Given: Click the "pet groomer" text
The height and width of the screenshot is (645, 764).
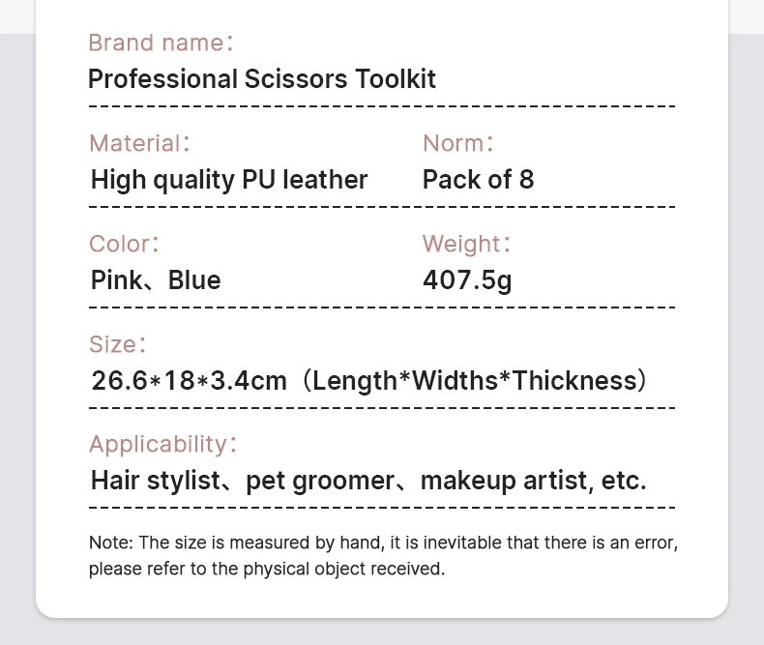Looking at the screenshot, I should coord(320,481).
